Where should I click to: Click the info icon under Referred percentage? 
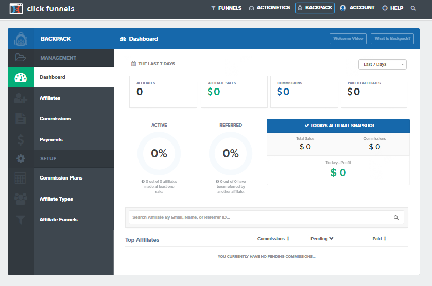click(x=217, y=182)
